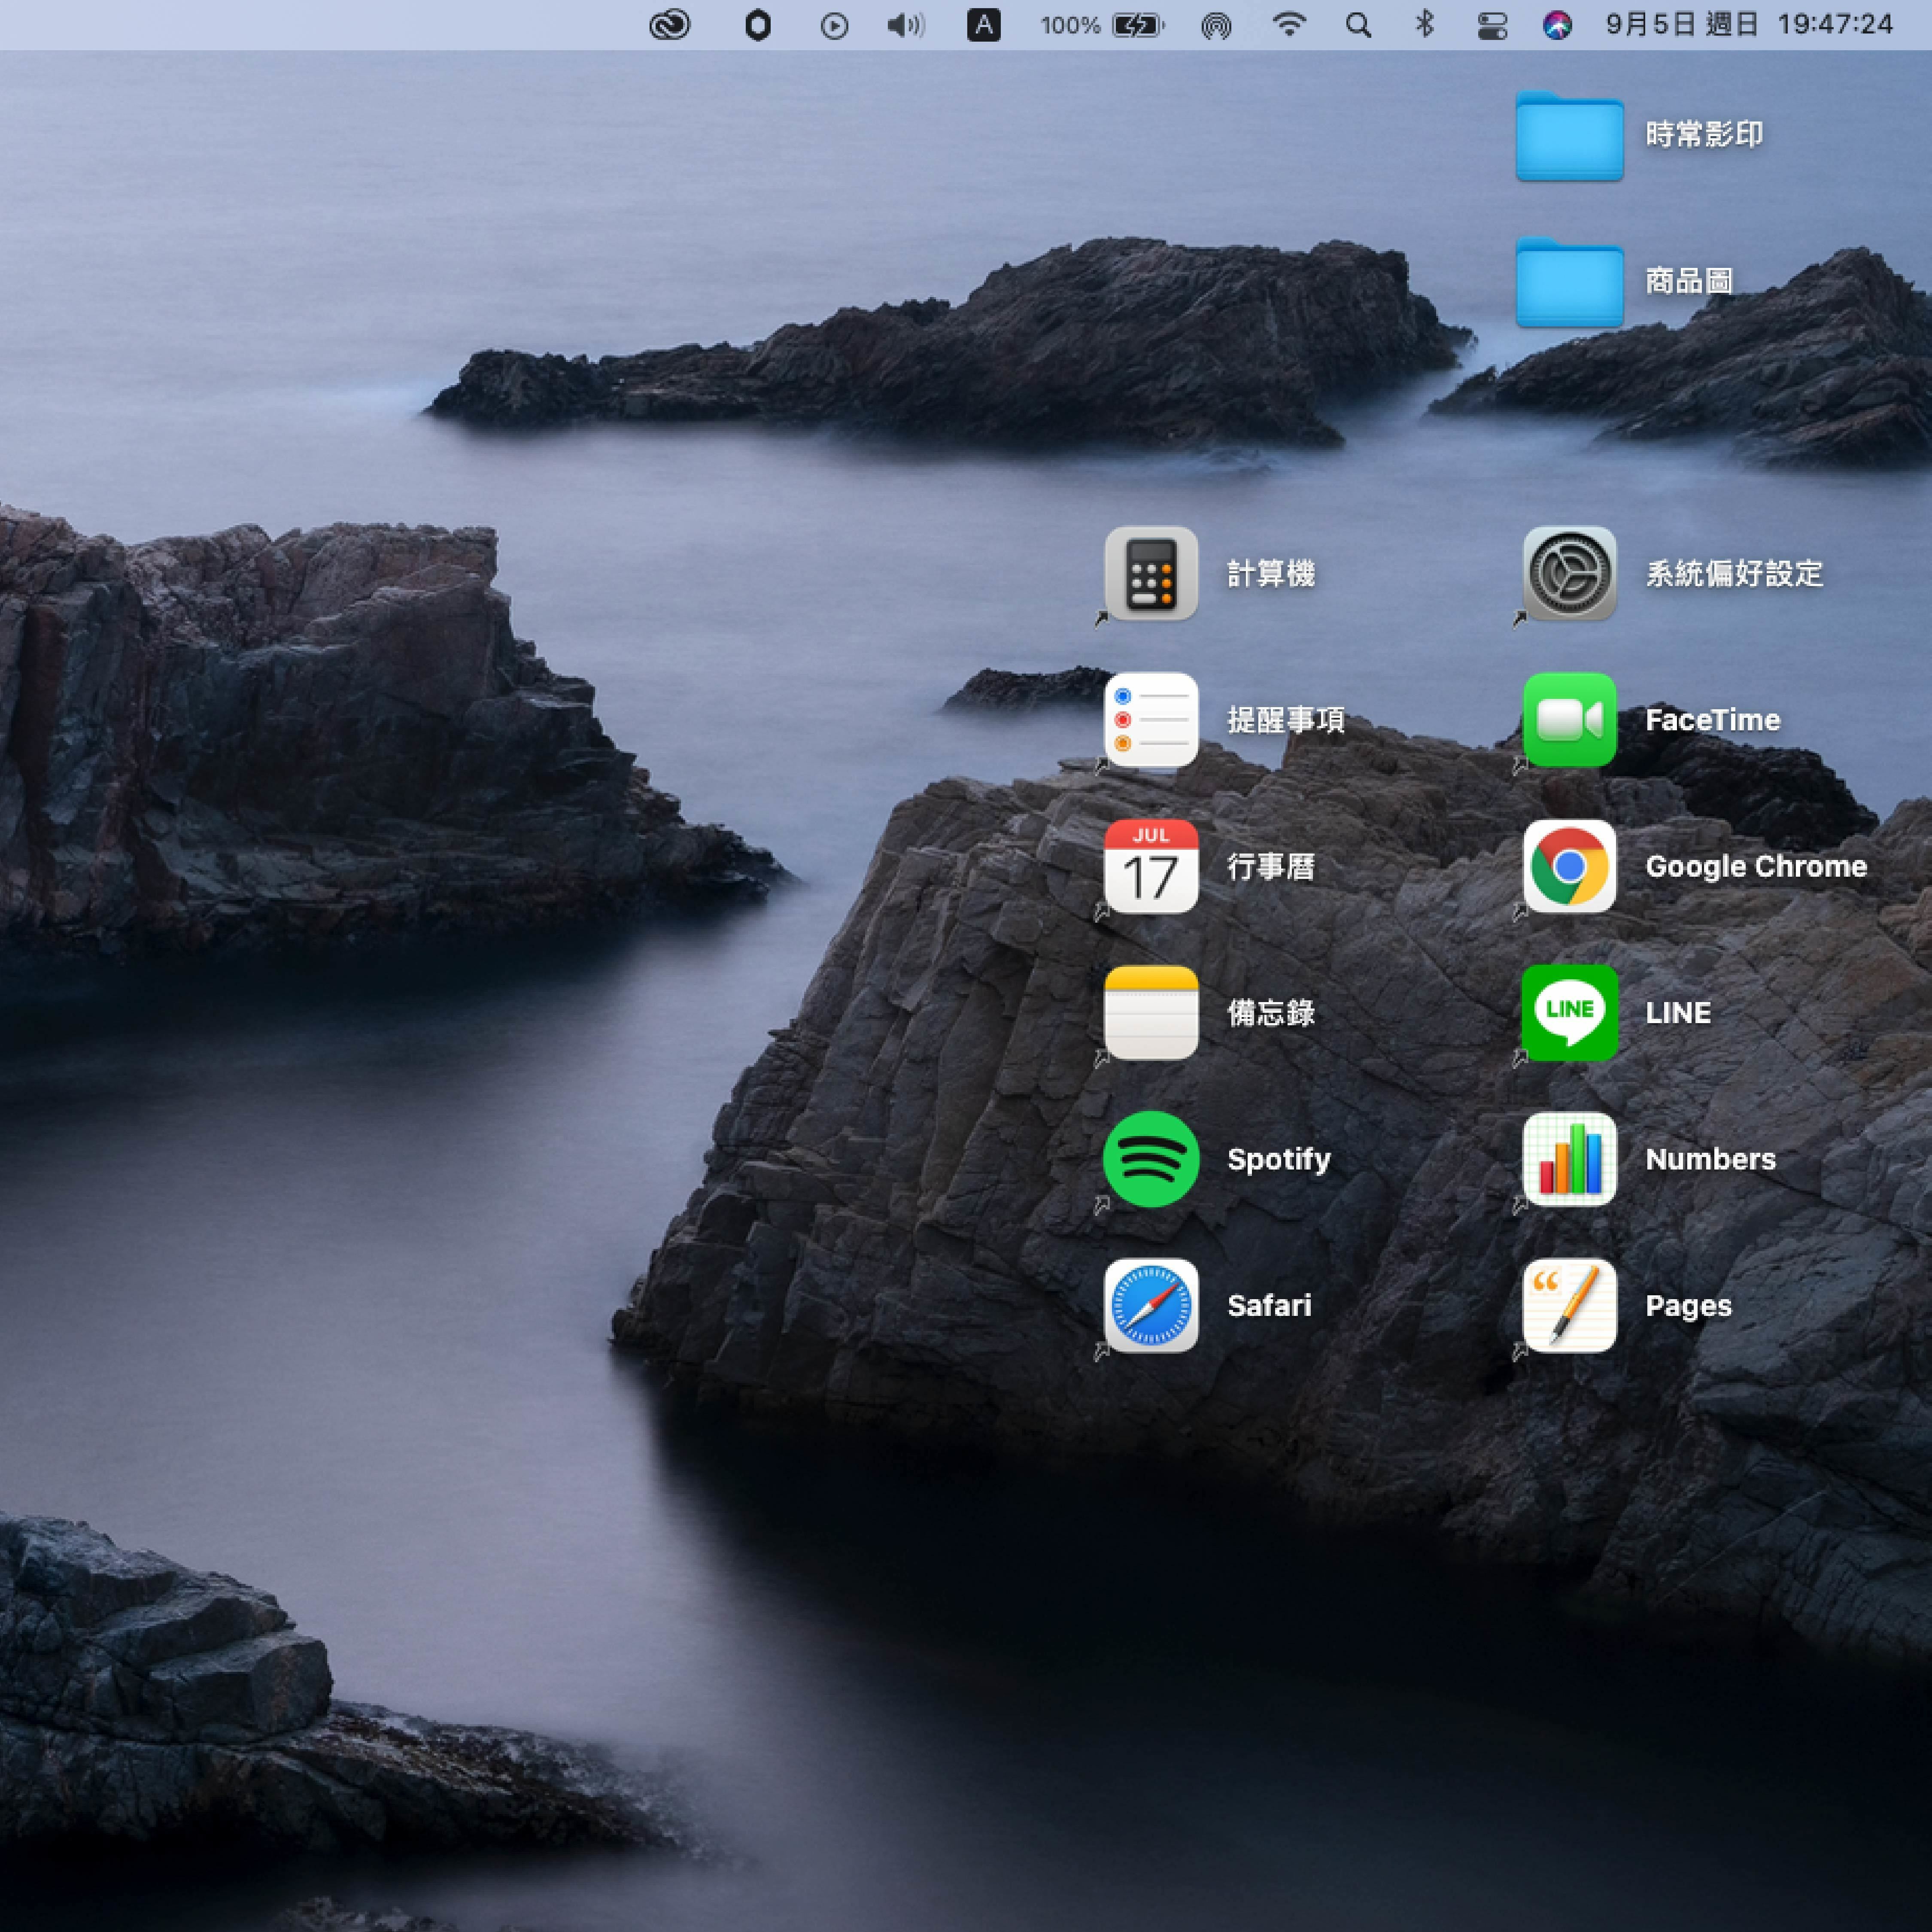The image size is (1932, 1932).
Task: Open the Calculator (計算機) desktop shortcut
Action: 1151,573
